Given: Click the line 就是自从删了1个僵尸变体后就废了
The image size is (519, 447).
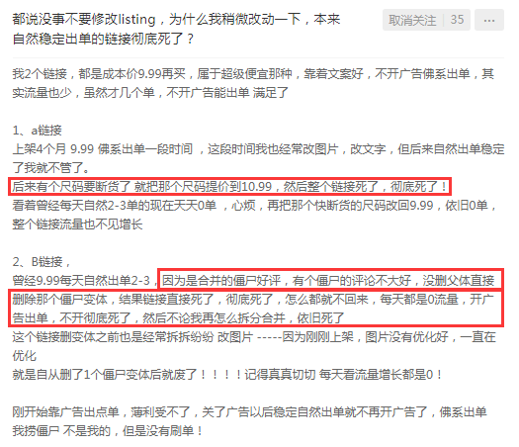Looking at the screenshot, I should coord(227,375).
